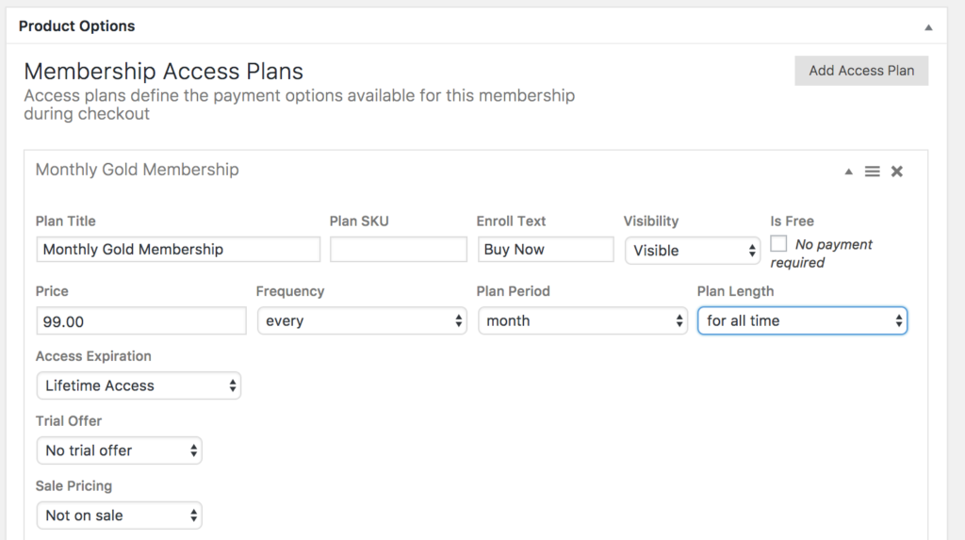Screen dimensions: 965x540
Task: Open the Plan Period dropdown
Action: [x=582, y=320]
